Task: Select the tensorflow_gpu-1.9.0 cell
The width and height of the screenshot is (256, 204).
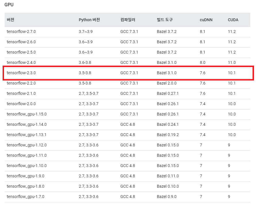Action: click(x=26, y=176)
